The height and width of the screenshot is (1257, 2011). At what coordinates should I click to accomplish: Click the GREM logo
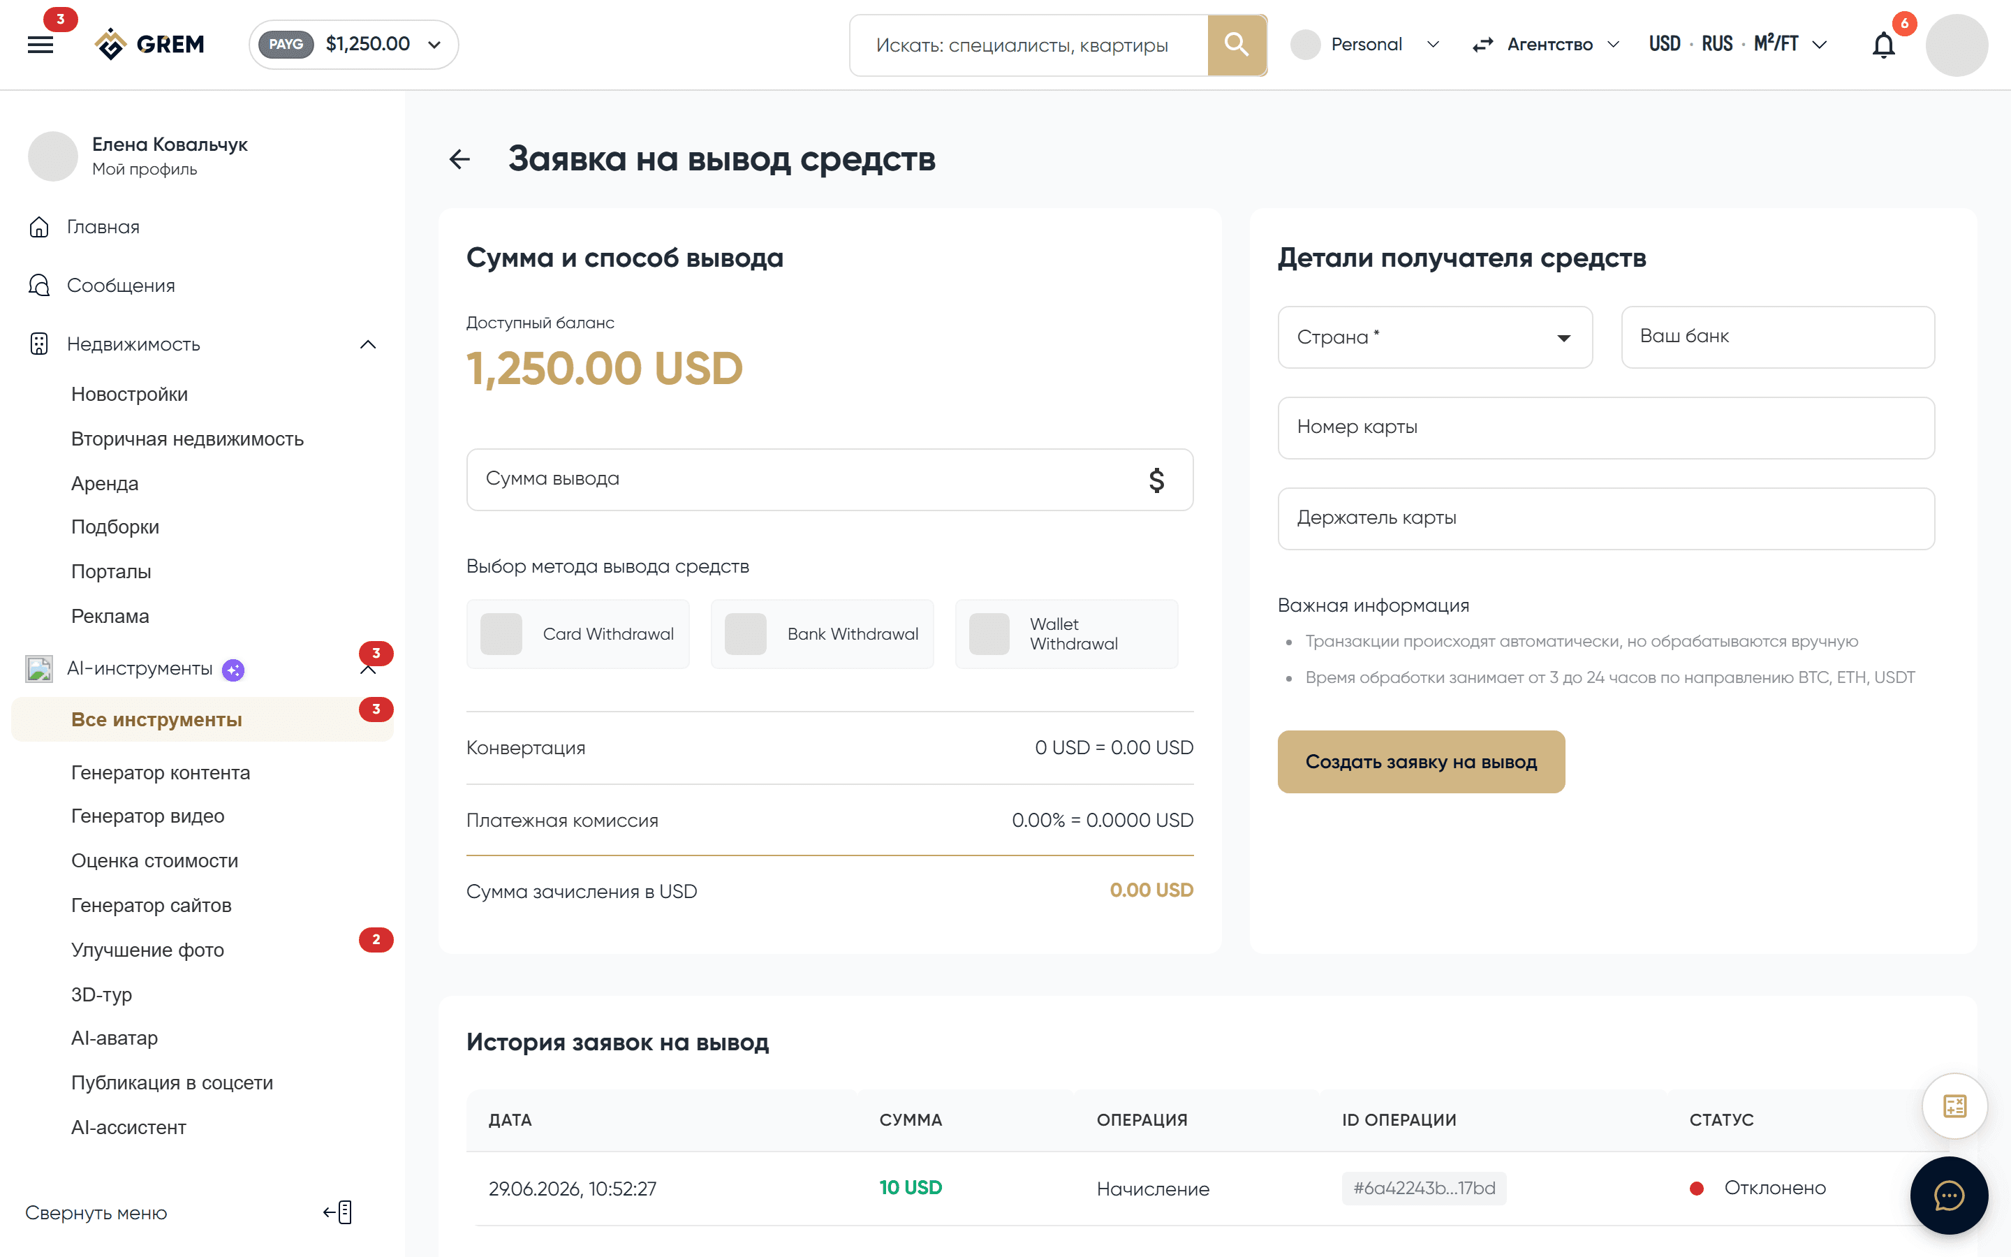tap(149, 44)
